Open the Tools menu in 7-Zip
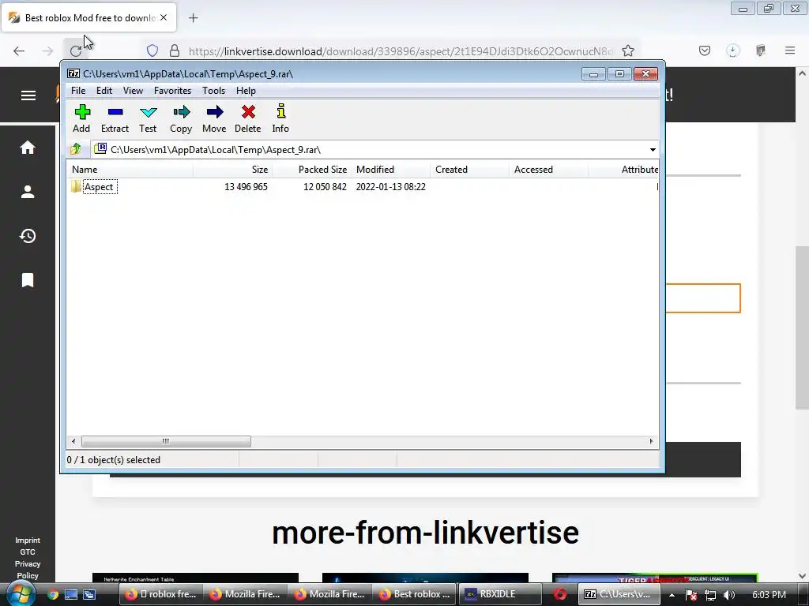809x606 pixels. [x=213, y=91]
